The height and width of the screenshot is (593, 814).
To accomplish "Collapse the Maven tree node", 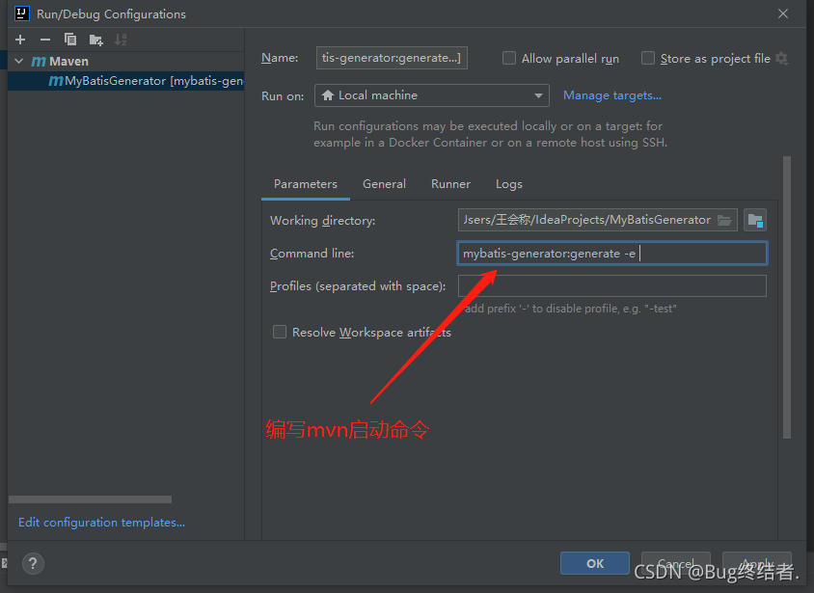I will (x=19, y=61).
